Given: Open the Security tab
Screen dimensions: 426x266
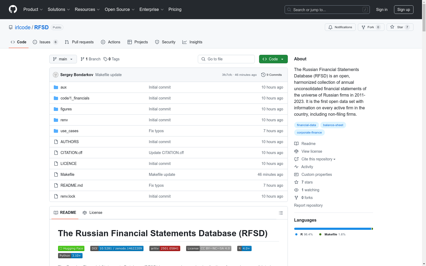Looking at the screenshot, I should click(x=165, y=42).
